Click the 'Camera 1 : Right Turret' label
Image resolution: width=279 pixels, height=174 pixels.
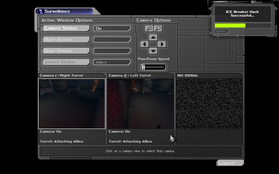pos(61,76)
